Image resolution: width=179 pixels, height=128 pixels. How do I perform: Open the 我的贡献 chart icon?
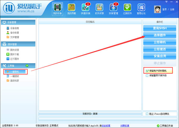coord(72,9)
